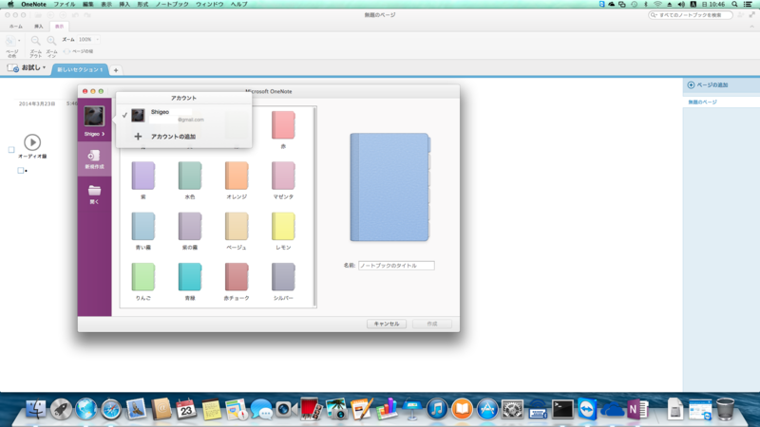Open the ファイル menu

pos(64,4)
